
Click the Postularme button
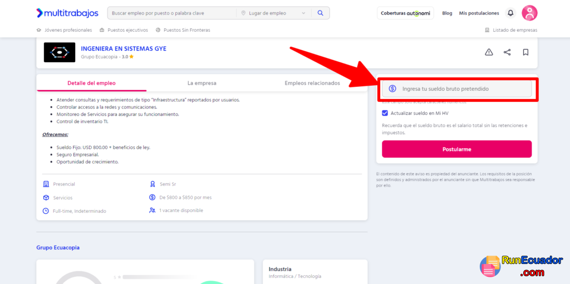(x=456, y=149)
